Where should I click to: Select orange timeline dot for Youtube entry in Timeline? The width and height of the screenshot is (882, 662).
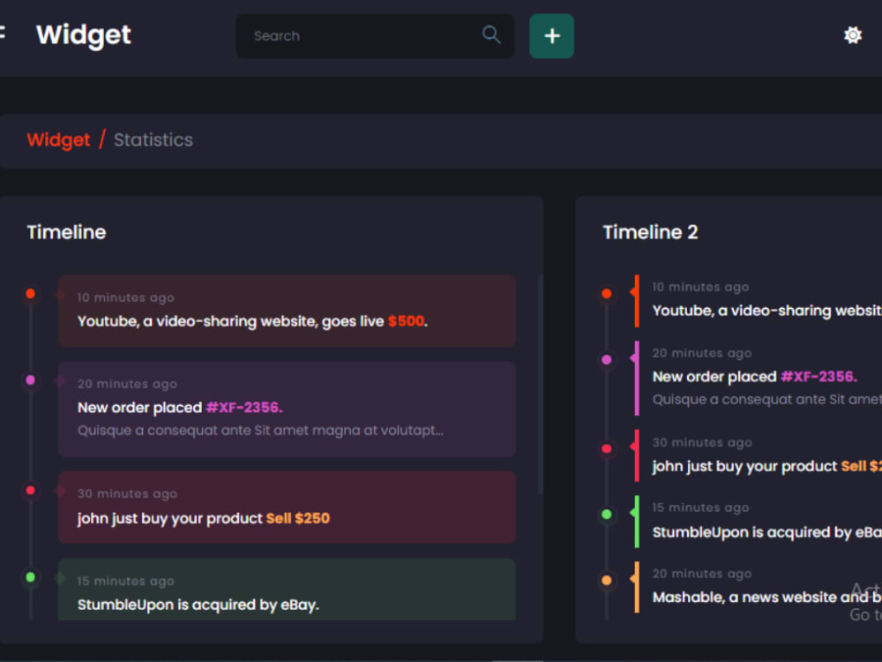pos(30,294)
